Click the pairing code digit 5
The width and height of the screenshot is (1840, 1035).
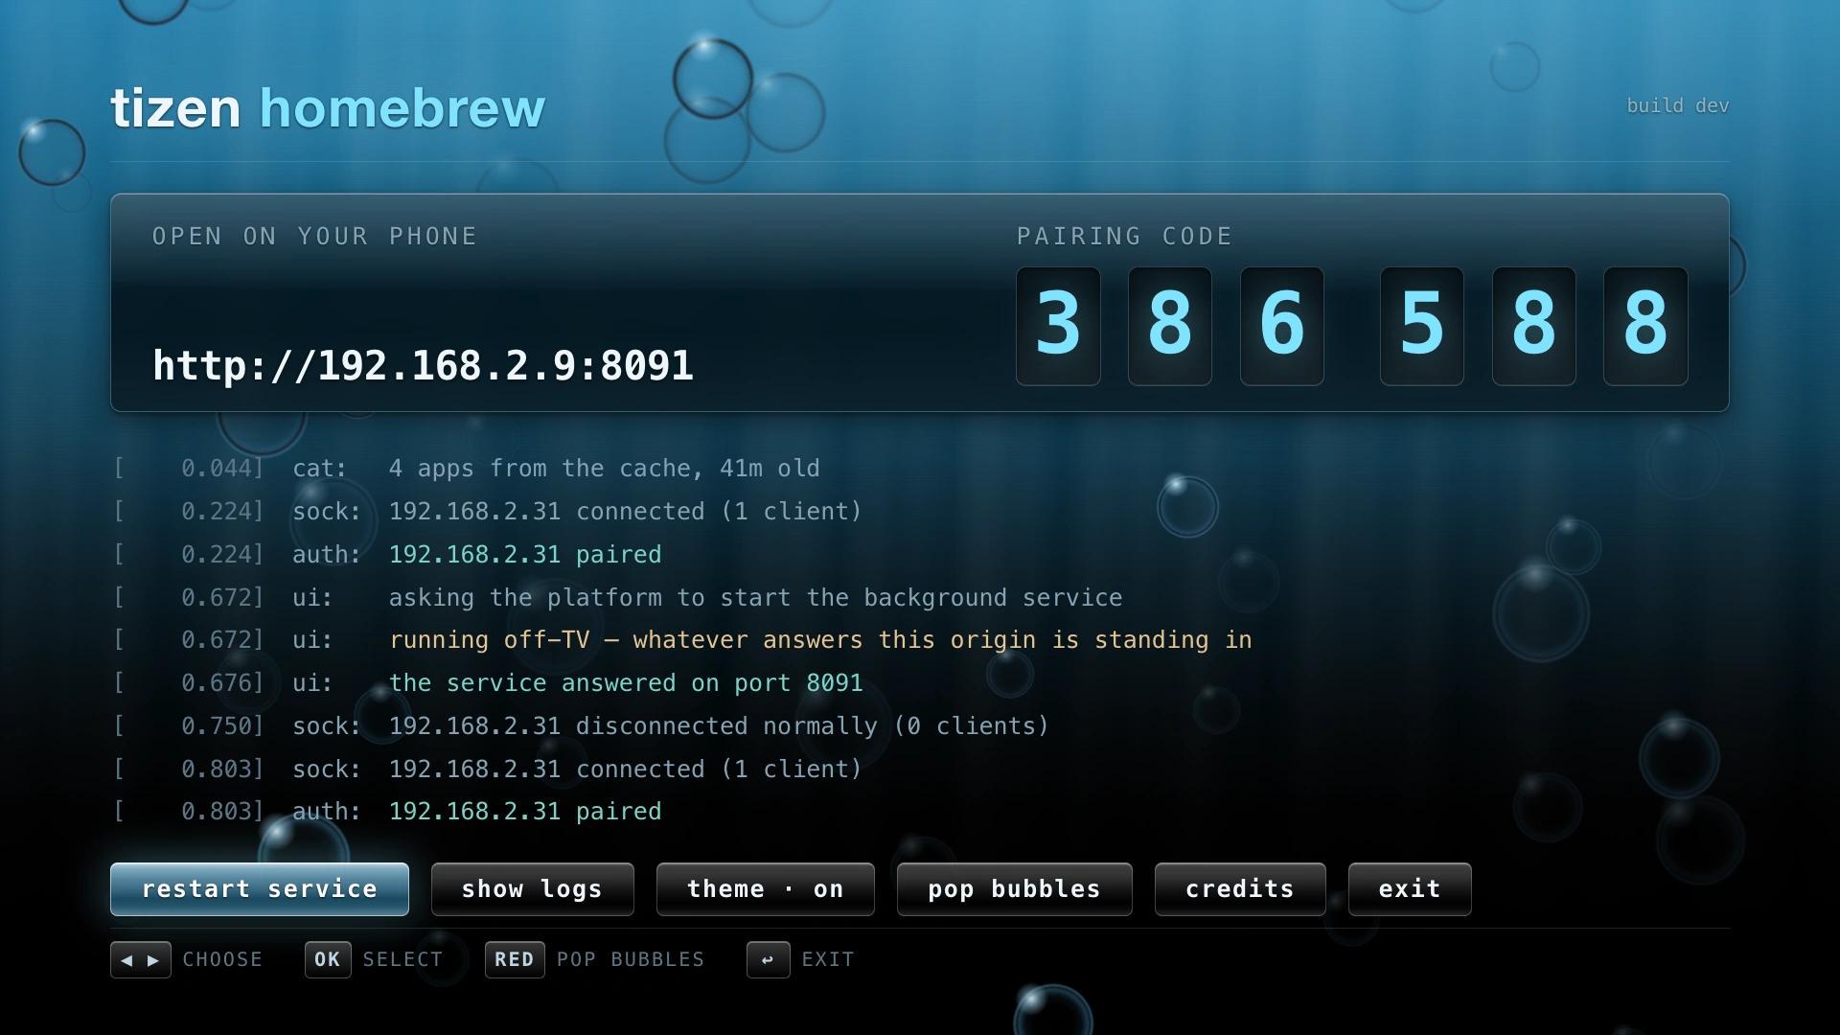1422,326
